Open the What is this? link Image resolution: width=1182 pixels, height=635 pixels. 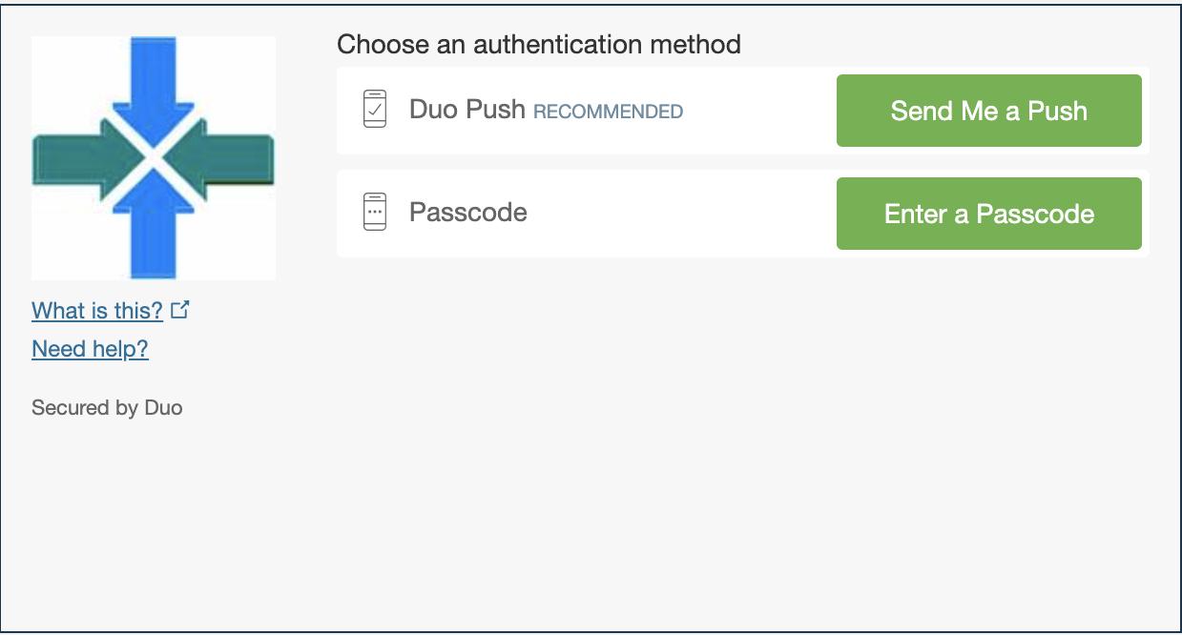(97, 311)
